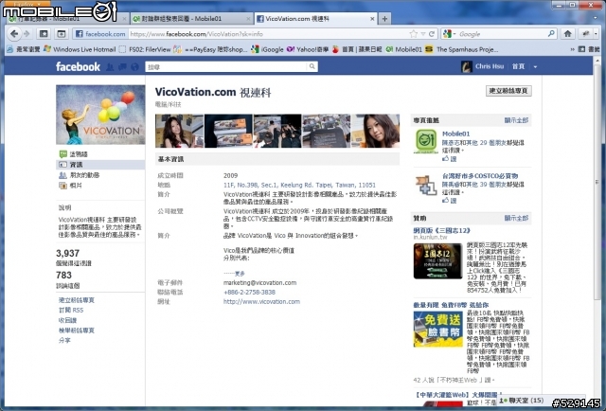Click the magnifier in the Google search box

pyautogui.click(x=551, y=34)
